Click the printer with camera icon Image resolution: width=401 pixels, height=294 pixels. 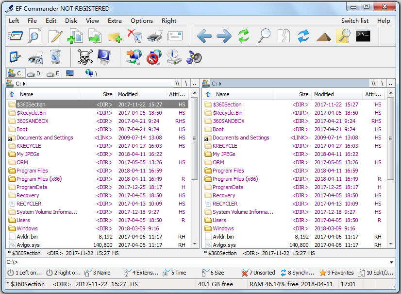point(35,57)
